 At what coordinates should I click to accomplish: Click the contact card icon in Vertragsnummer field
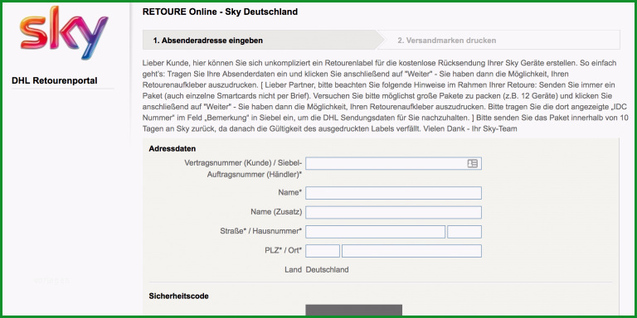point(472,163)
